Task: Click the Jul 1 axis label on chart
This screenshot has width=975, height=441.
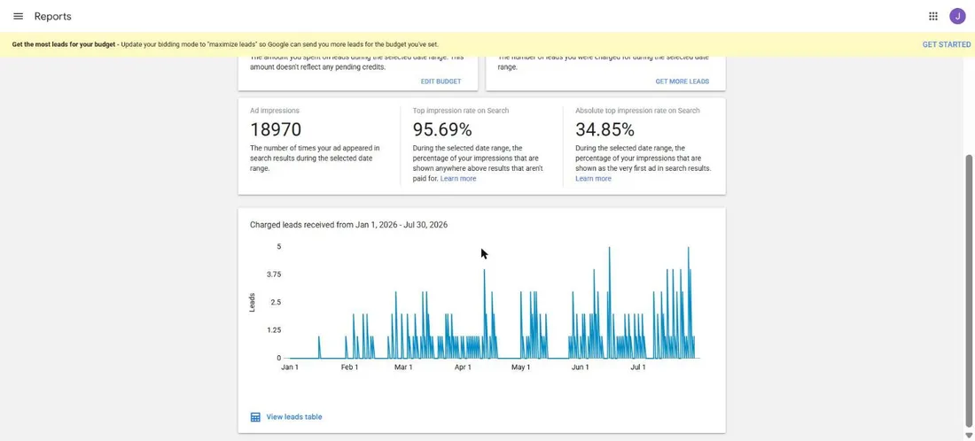Action: (638, 367)
